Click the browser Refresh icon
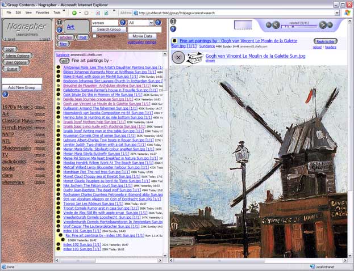The height and width of the screenshot is (271, 354). (106, 13)
